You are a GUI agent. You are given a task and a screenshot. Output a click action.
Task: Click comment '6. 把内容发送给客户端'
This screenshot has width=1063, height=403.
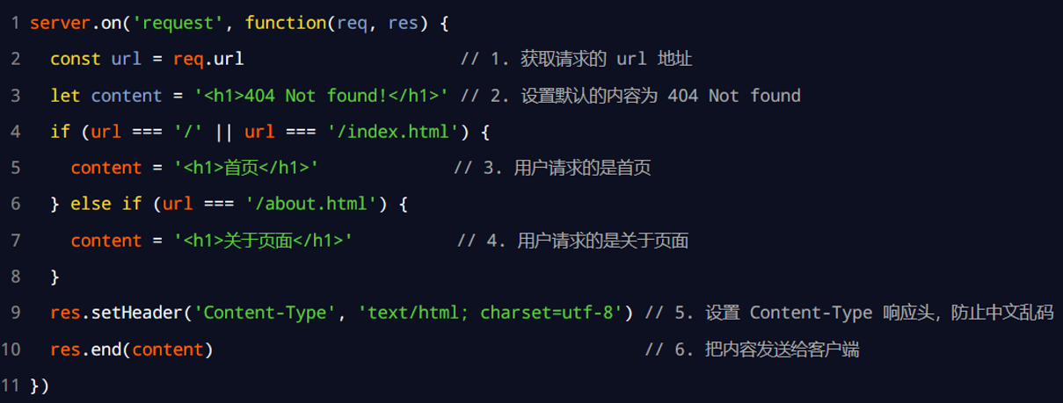[752, 349]
